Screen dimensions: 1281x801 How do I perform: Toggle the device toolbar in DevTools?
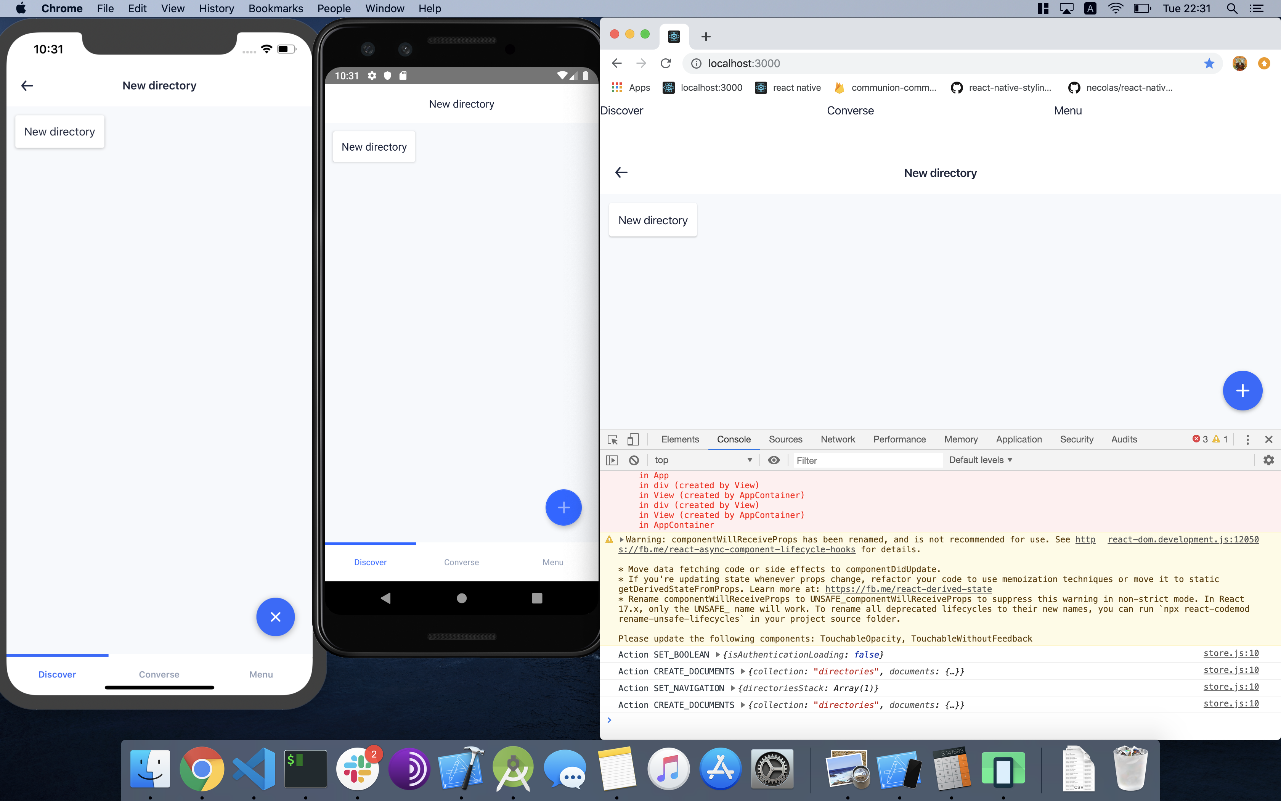click(633, 439)
